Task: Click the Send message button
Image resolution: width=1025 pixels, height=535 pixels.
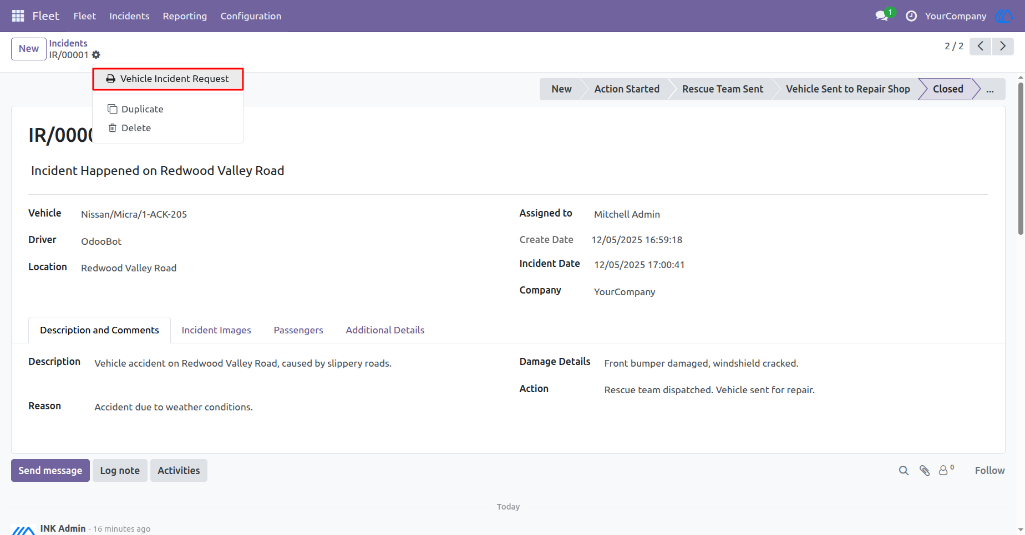Action: click(x=50, y=471)
